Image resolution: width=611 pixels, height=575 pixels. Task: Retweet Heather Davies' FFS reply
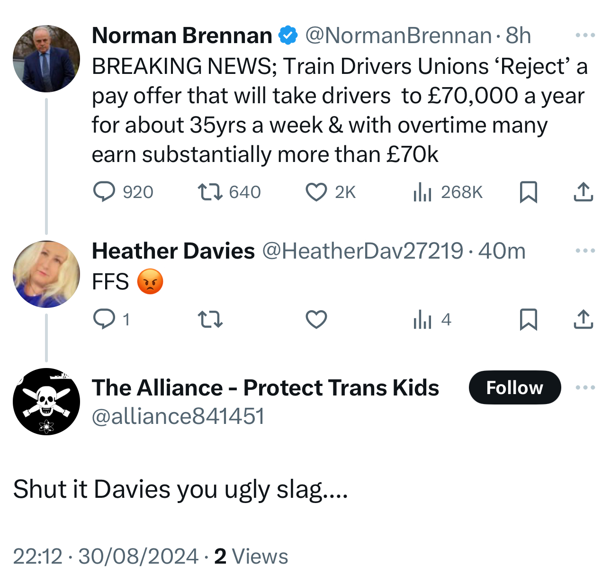tap(210, 319)
